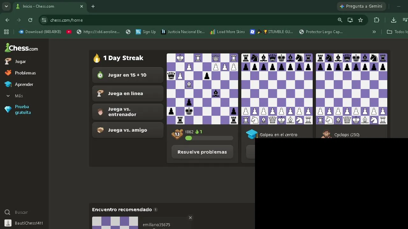Screen dimensions: 408x229
Task: Open the Load More Skins bookmark
Action: (x=228, y=32)
